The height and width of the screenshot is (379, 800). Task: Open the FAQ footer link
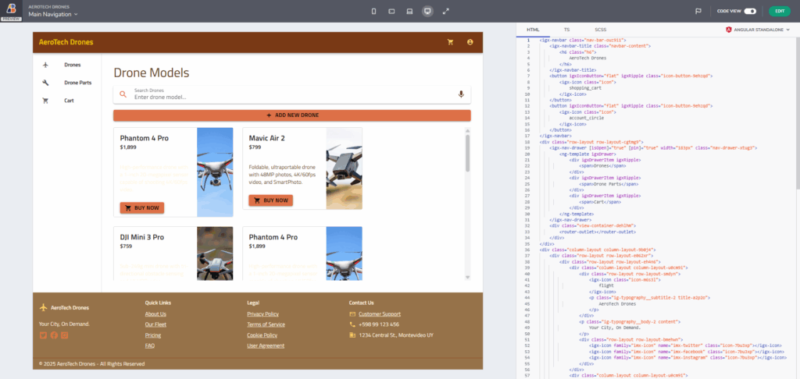149,346
